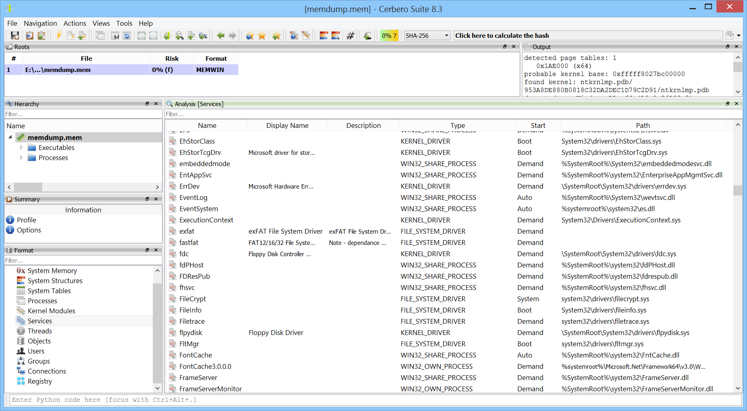Viewport: 747px width, 411px height.
Task: Float the Hierarchy panel
Action: (x=147, y=104)
